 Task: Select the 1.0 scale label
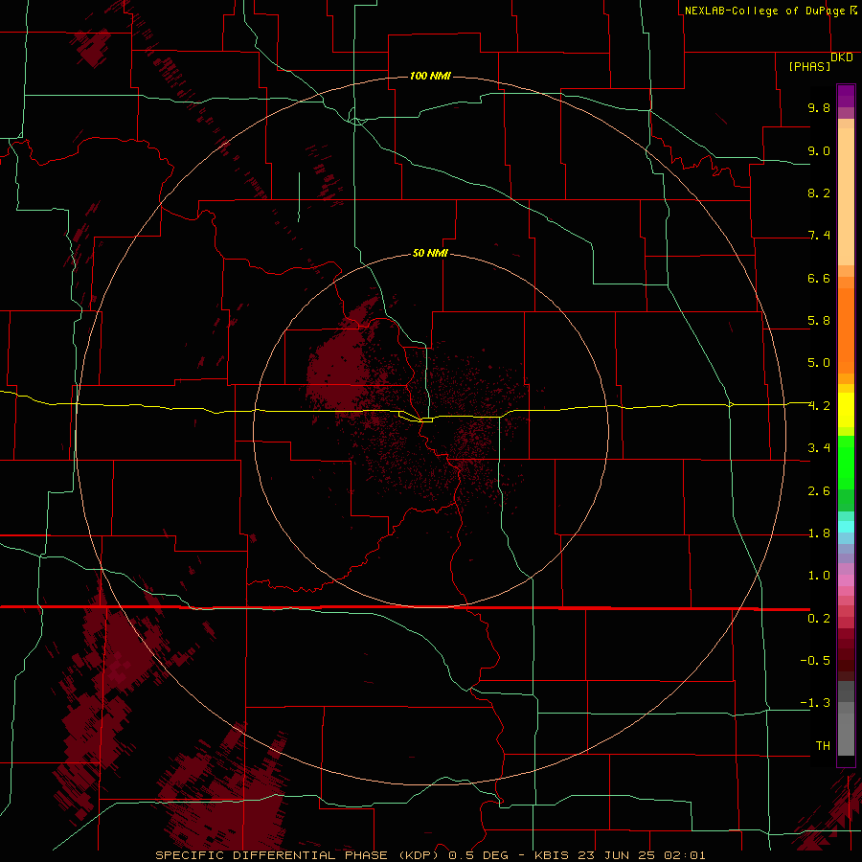click(819, 576)
